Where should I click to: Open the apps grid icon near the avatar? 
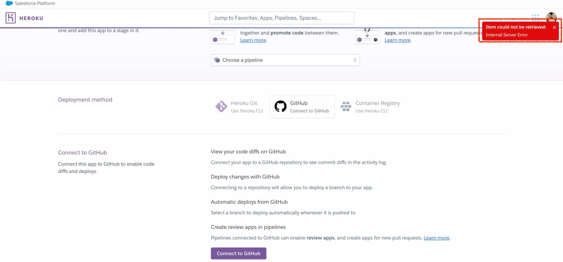[x=536, y=17]
